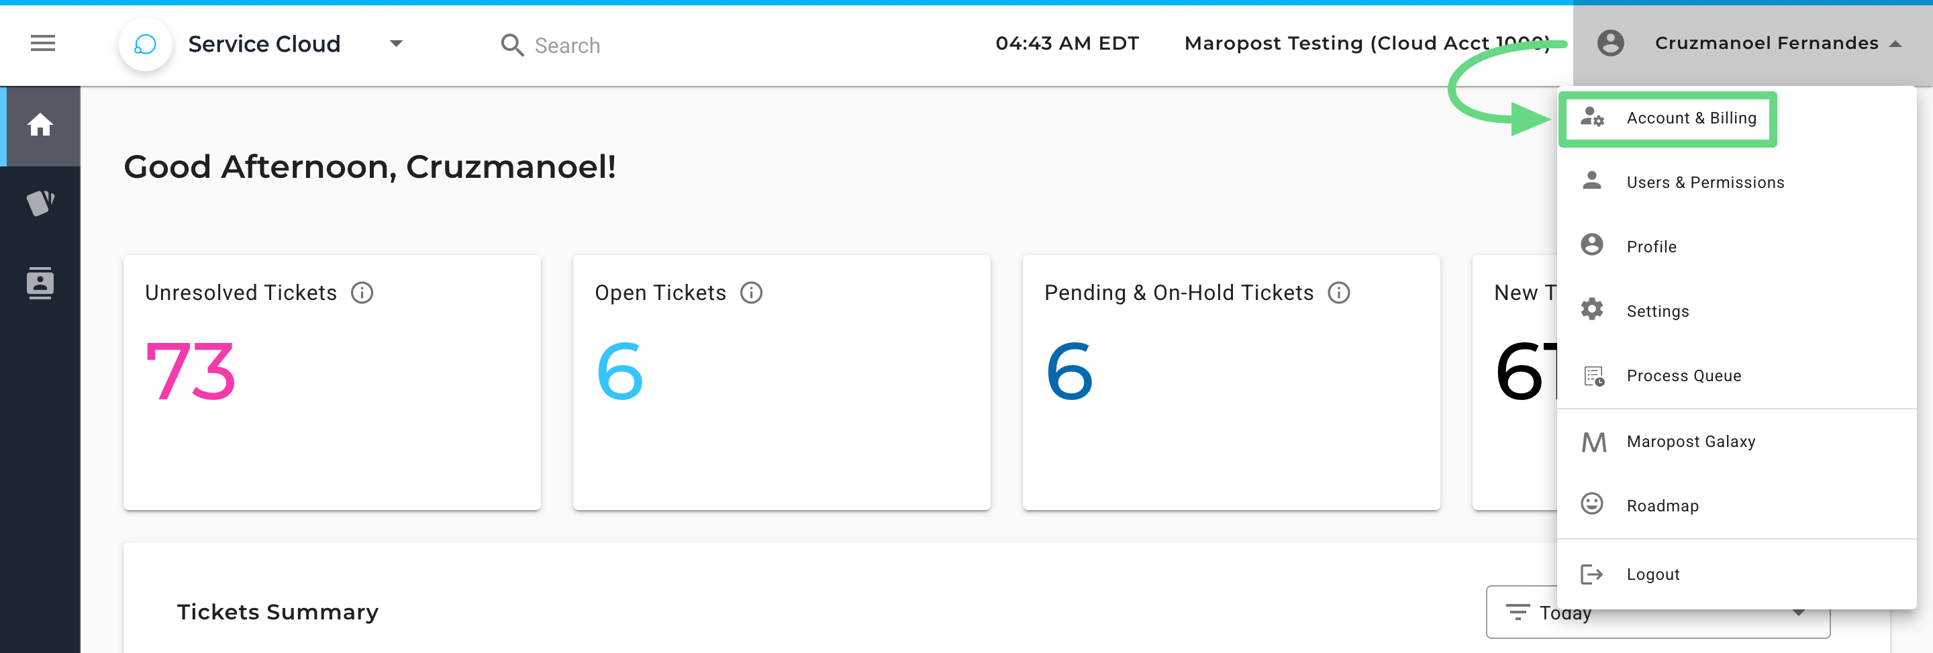Open Process Queue menu entry

[1683, 376]
